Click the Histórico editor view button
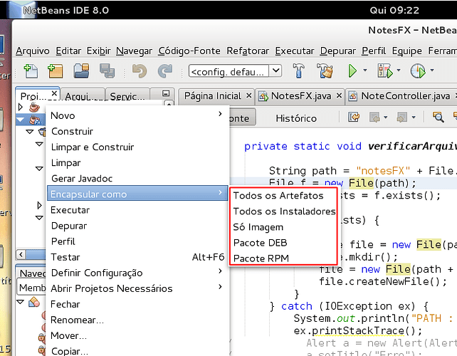 pyautogui.click(x=296, y=118)
